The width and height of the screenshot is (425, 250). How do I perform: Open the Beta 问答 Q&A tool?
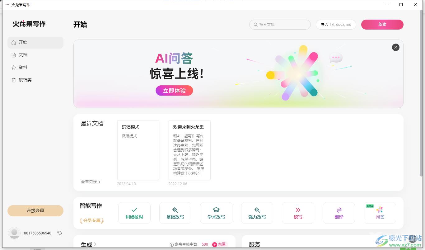[380, 213]
